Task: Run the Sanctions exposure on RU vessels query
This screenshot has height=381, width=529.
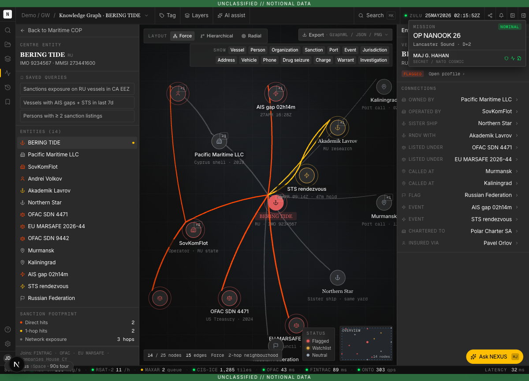Action: point(77,89)
